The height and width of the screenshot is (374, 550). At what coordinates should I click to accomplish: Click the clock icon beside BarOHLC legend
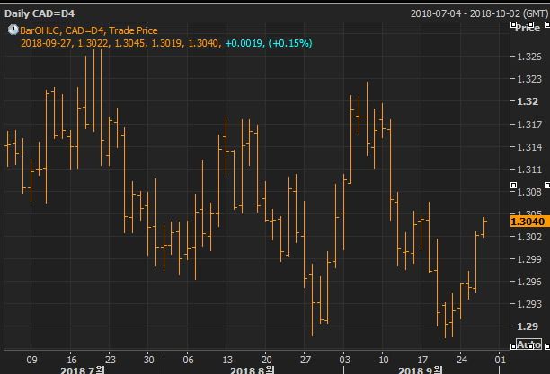pyautogui.click(x=13, y=30)
